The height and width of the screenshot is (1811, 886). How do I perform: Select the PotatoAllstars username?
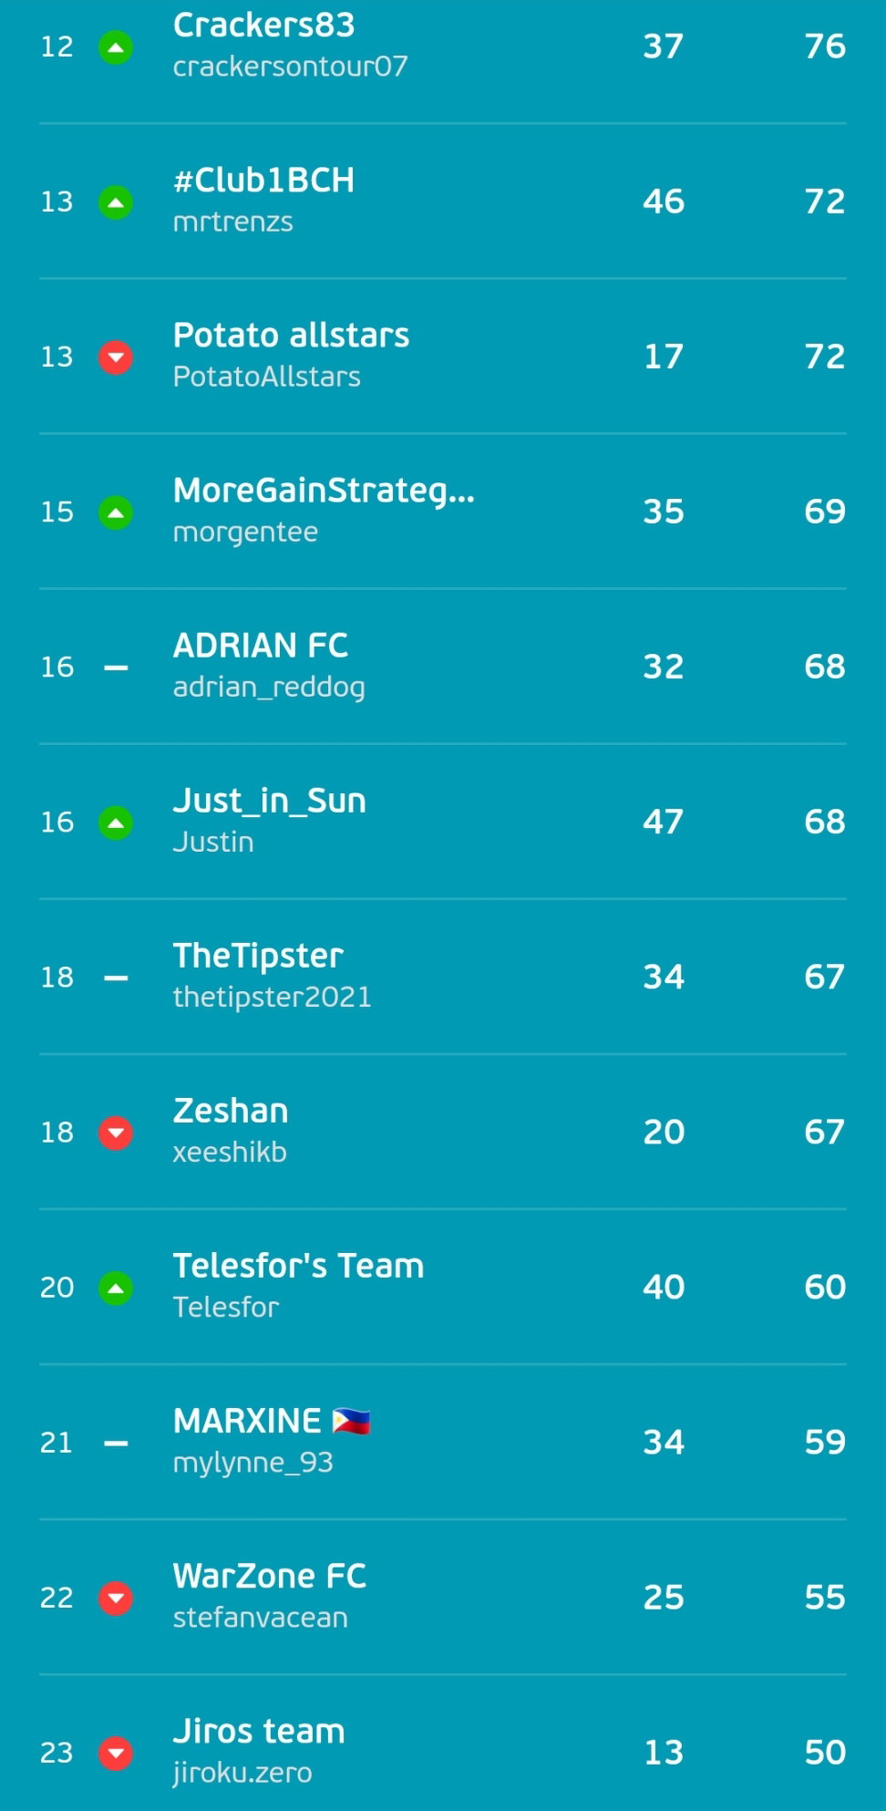(x=267, y=377)
